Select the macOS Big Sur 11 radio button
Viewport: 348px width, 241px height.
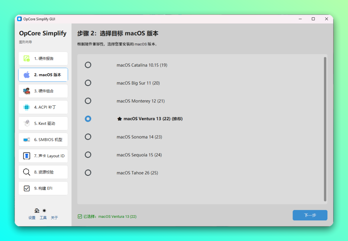(x=88, y=83)
